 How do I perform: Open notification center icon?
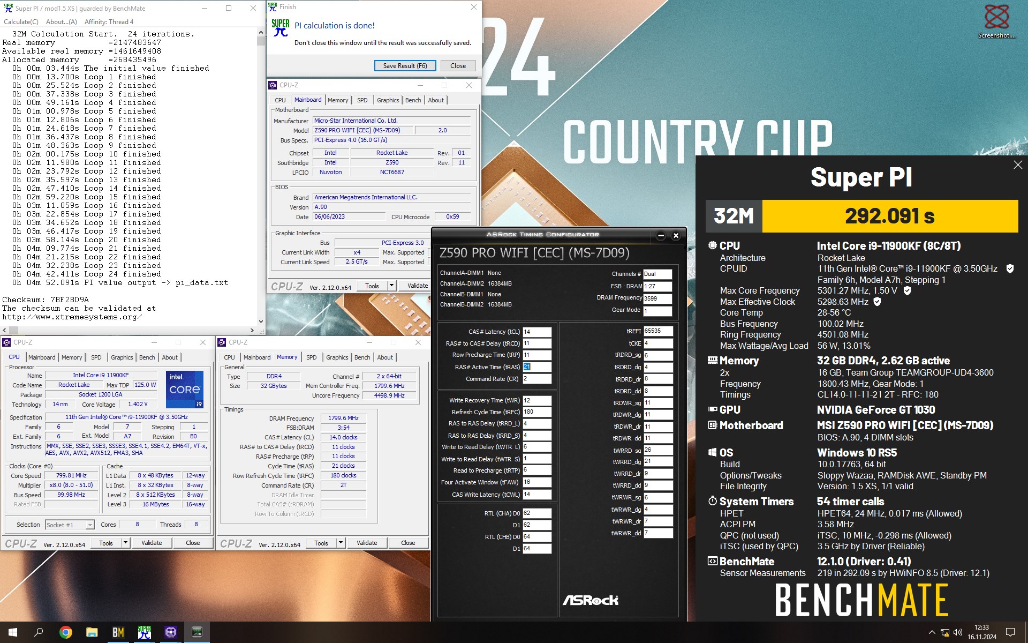pos(1010,632)
